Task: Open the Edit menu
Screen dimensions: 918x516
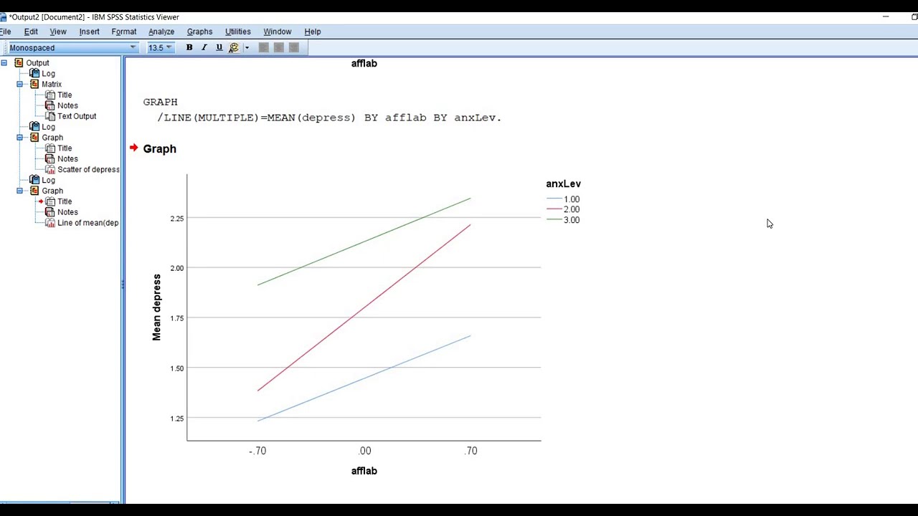Action: click(31, 32)
